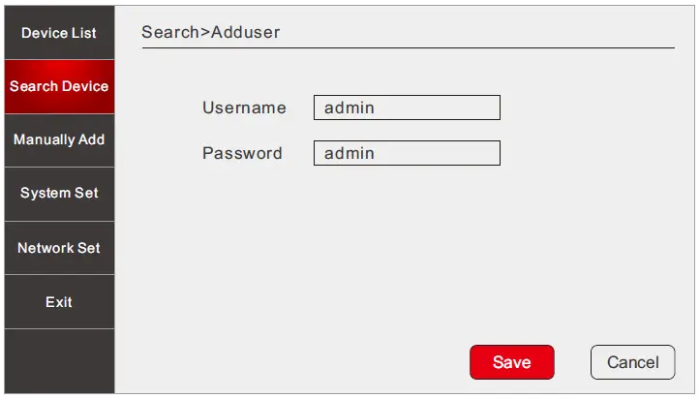This screenshot has width=699, height=399.
Task: Click the Cancel button
Action: coord(632,362)
